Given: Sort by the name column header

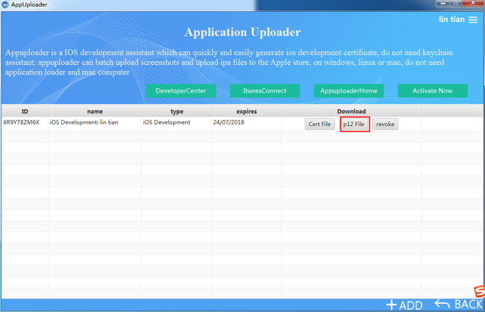Looking at the screenshot, I should (x=95, y=111).
